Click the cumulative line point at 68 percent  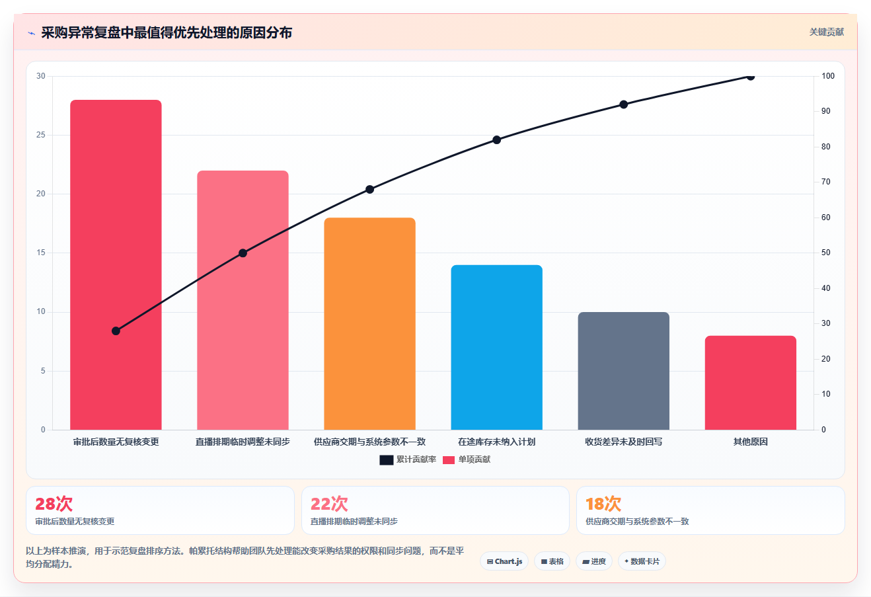click(369, 190)
